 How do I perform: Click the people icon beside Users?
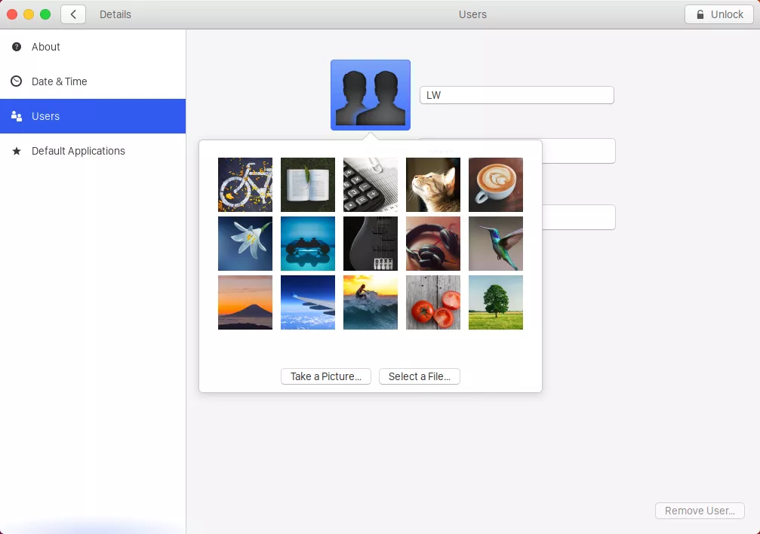click(x=17, y=116)
